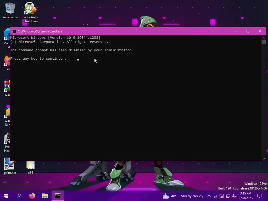Open File Explorer from the taskbar
268x201 pixels.
(45, 196)
